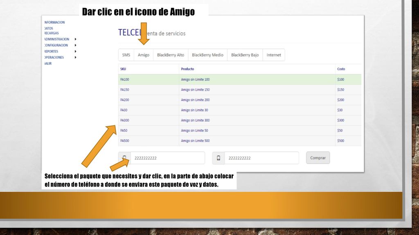The image size is (419, 235).
Task: Select the Amigo sin Limite 50 product
Action: point(257,131)
